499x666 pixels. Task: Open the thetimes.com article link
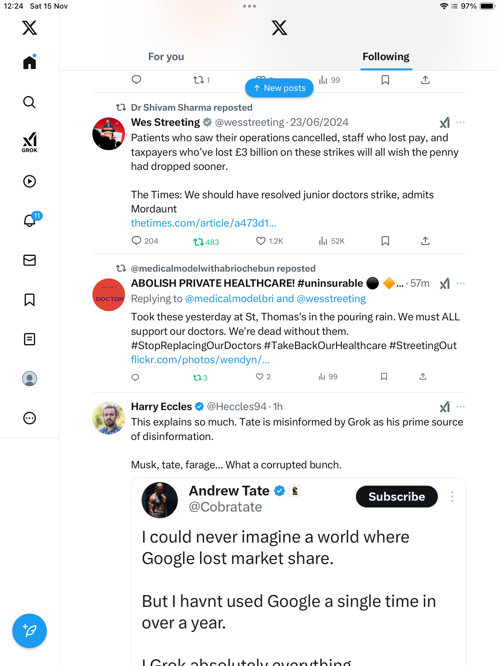point(203,223)
